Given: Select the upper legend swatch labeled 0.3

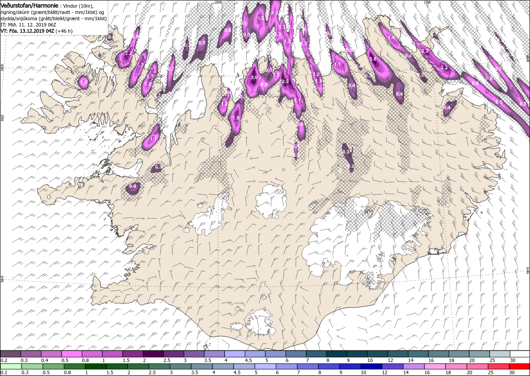Looking at the screenshot, I should (31, 354).
